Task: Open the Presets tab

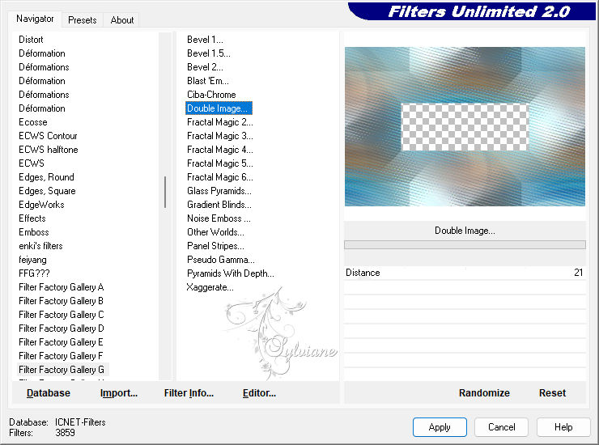Action: (x=82, y=20)
